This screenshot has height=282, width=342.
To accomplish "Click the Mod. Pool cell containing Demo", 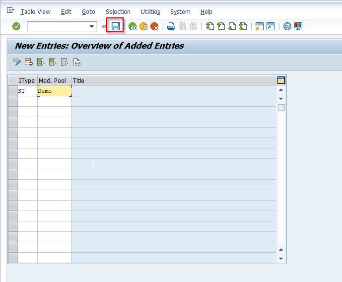I will [54, 91].
